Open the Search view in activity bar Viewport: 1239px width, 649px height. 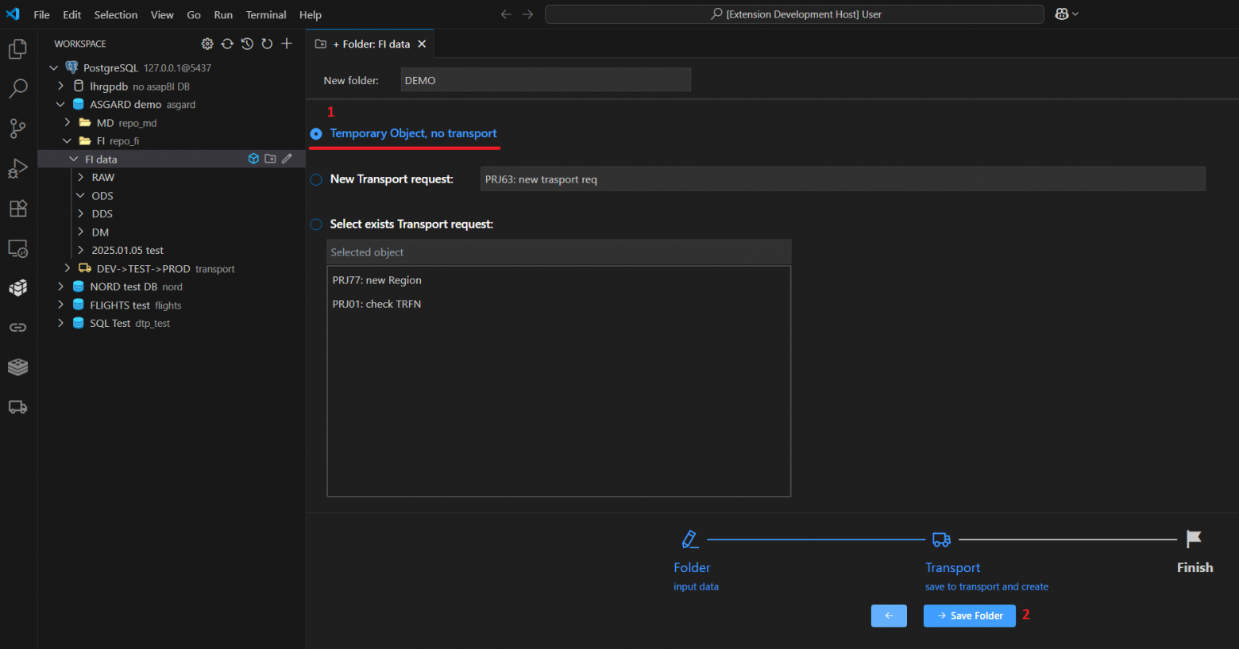point(17,88)
